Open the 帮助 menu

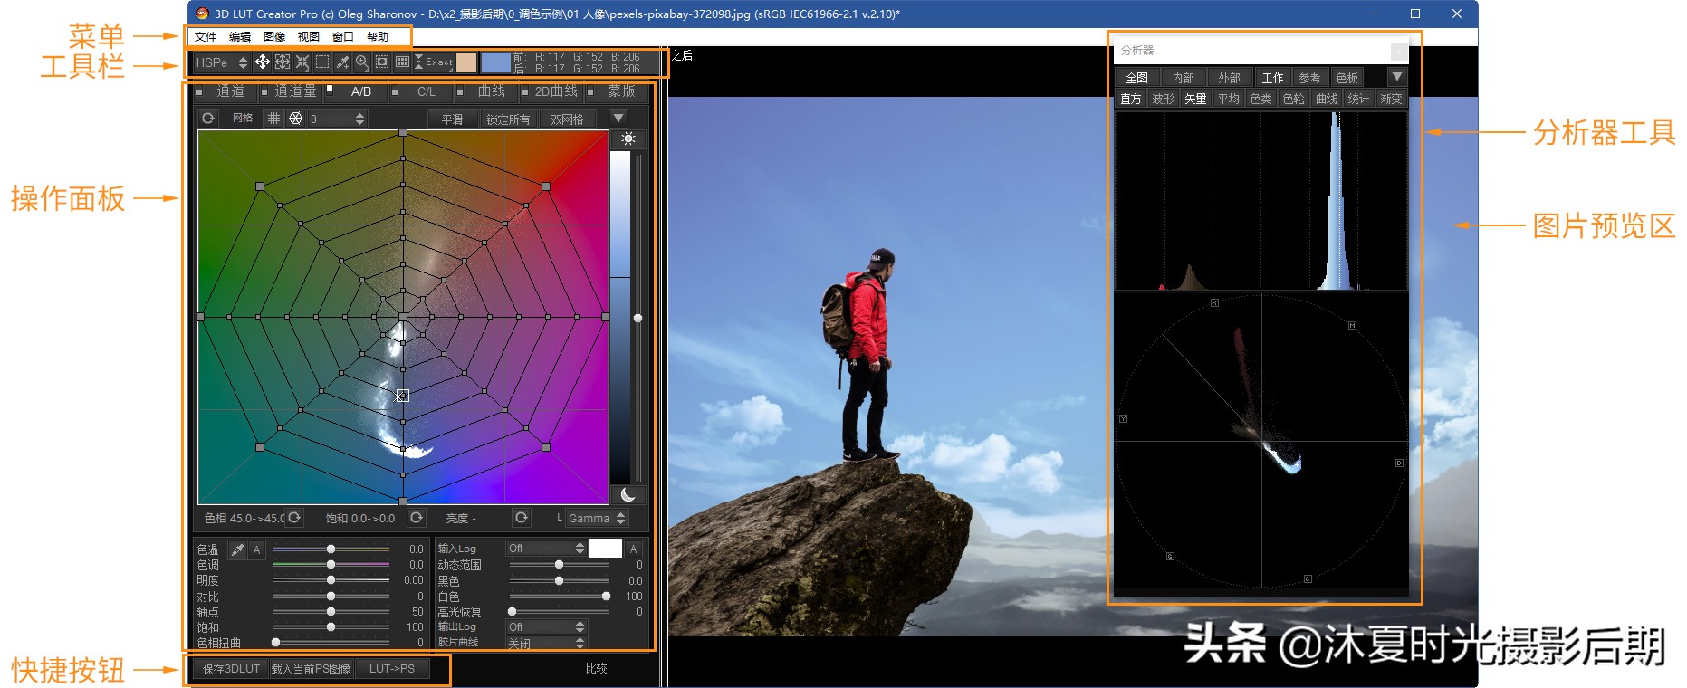coord(378,37)
